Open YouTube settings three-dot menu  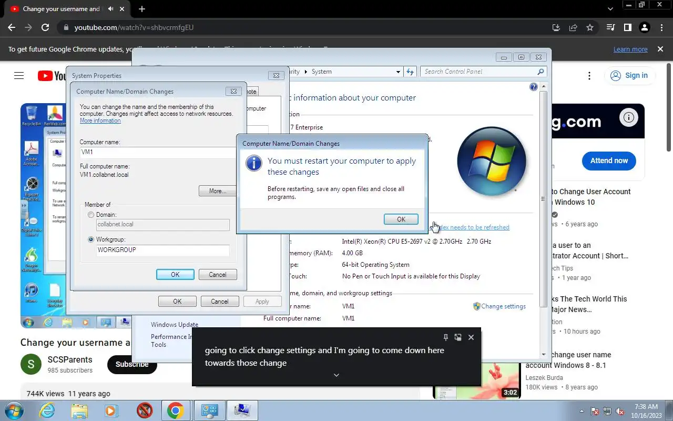point(589,76)
